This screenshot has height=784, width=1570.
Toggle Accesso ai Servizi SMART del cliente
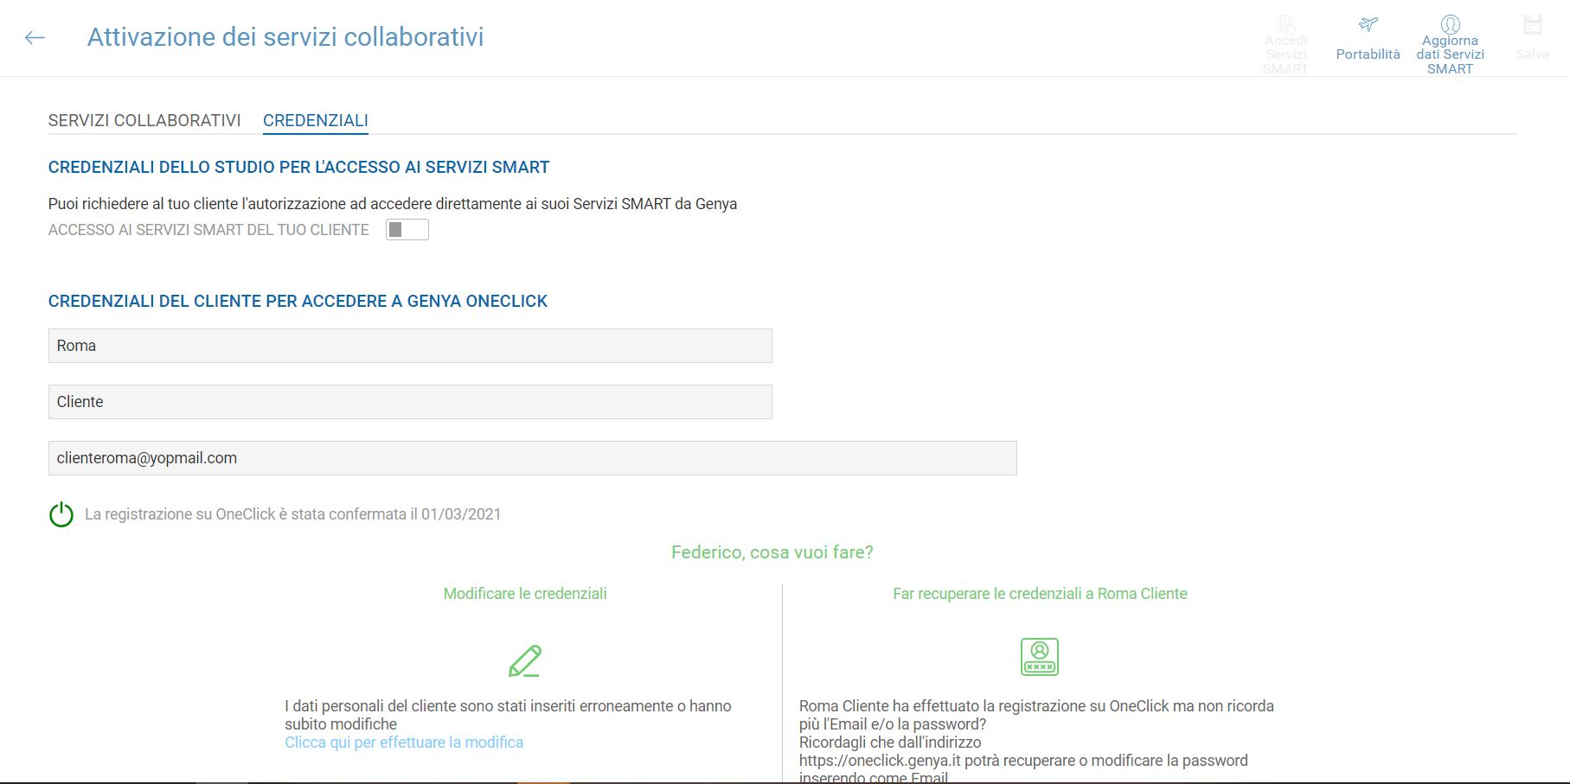tap(407, 230)
